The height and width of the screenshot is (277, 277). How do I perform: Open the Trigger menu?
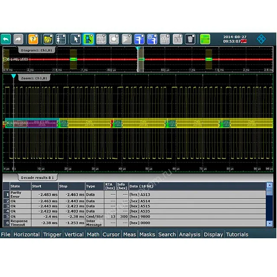pyautogui.click(x=52, y=234)
